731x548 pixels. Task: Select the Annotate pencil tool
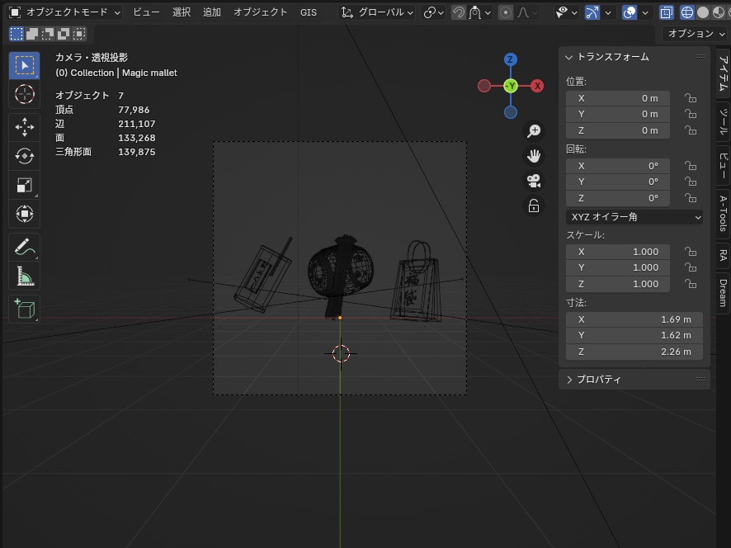(24, 248)
